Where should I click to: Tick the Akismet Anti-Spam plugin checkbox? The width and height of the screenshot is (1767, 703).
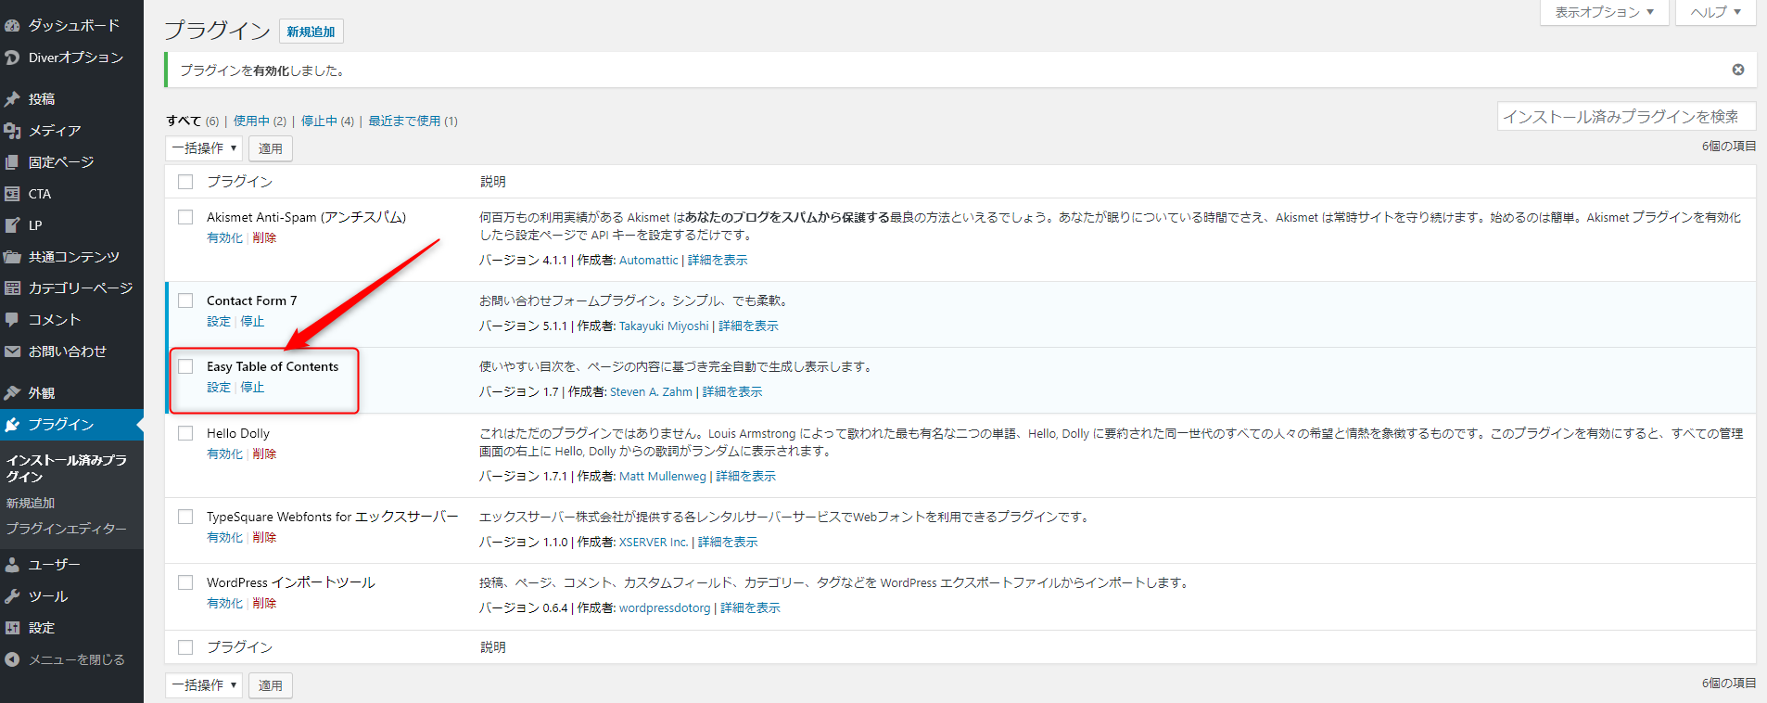[185, 217]
